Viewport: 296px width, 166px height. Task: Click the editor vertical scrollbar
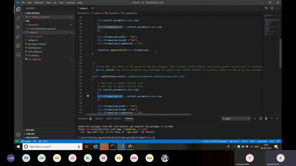coord(280,53)
